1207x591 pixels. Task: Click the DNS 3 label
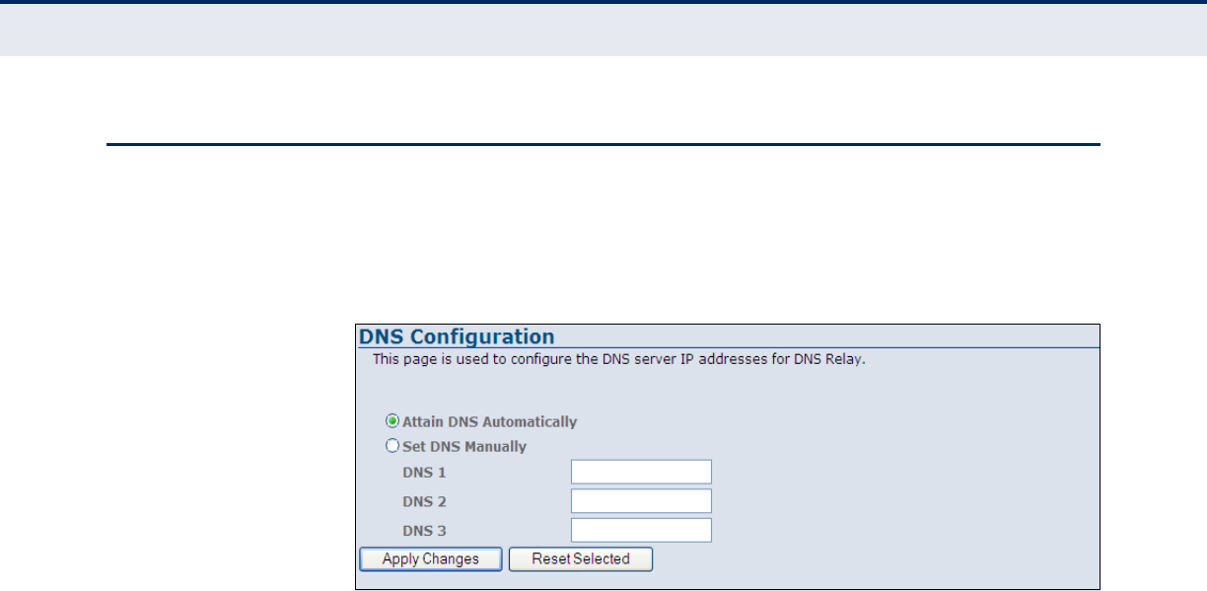coord(424,531)
